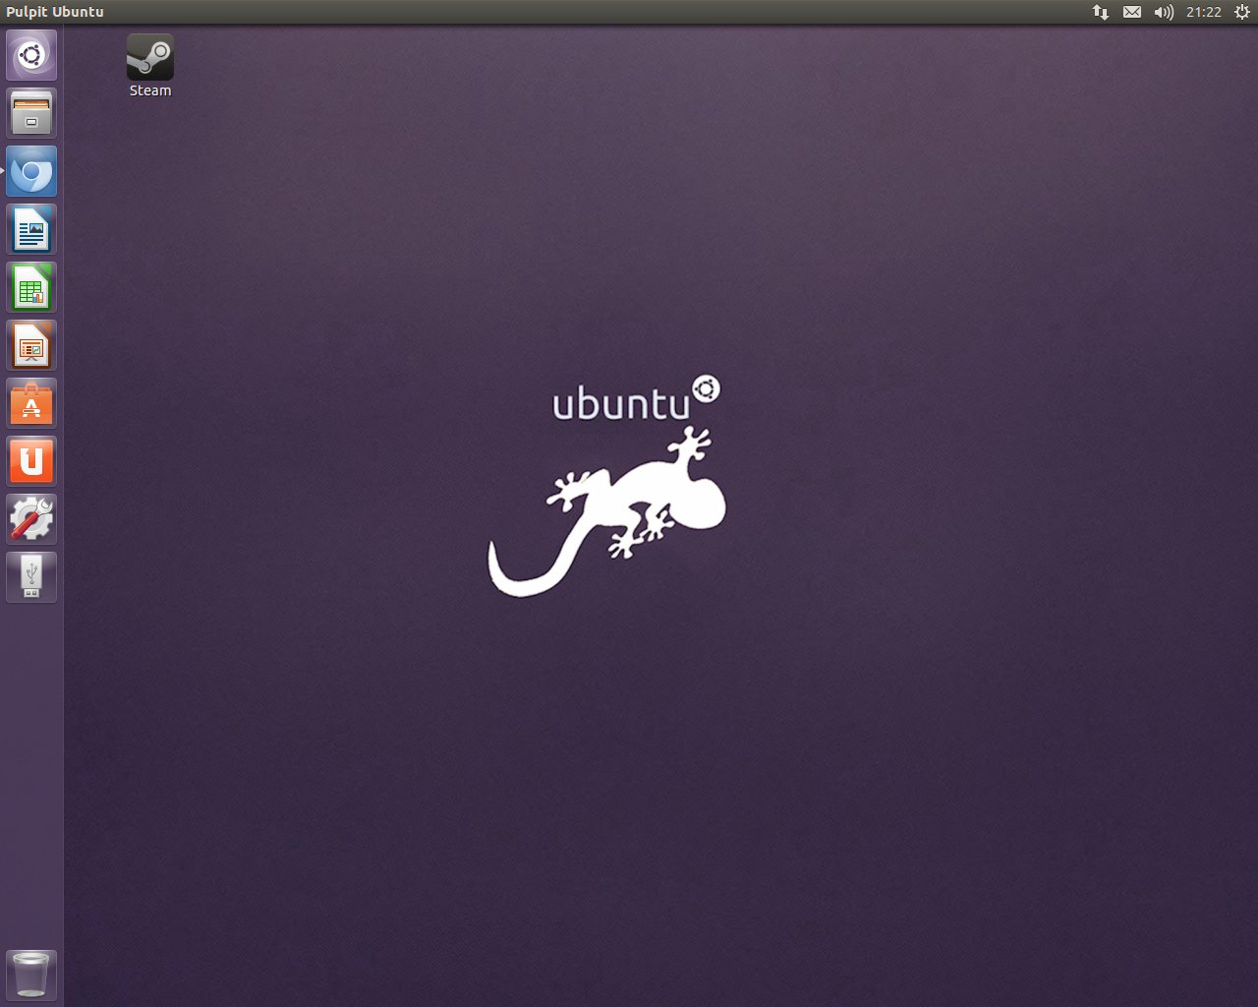Open the USB drive launcher icon
This screenshot has width=1258, height=1007.
point(31,577)
